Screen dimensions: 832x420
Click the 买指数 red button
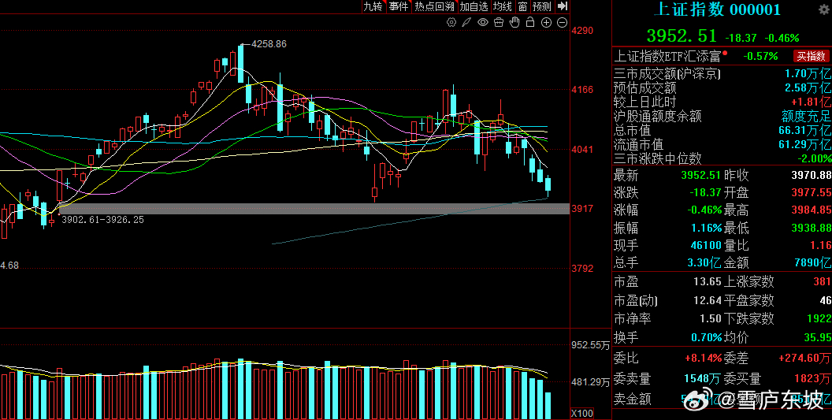tap(812, 56)
